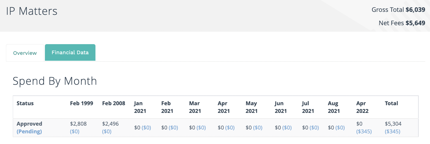Click the Feb 1999 pending ($0) link

(x=75, y=132)
